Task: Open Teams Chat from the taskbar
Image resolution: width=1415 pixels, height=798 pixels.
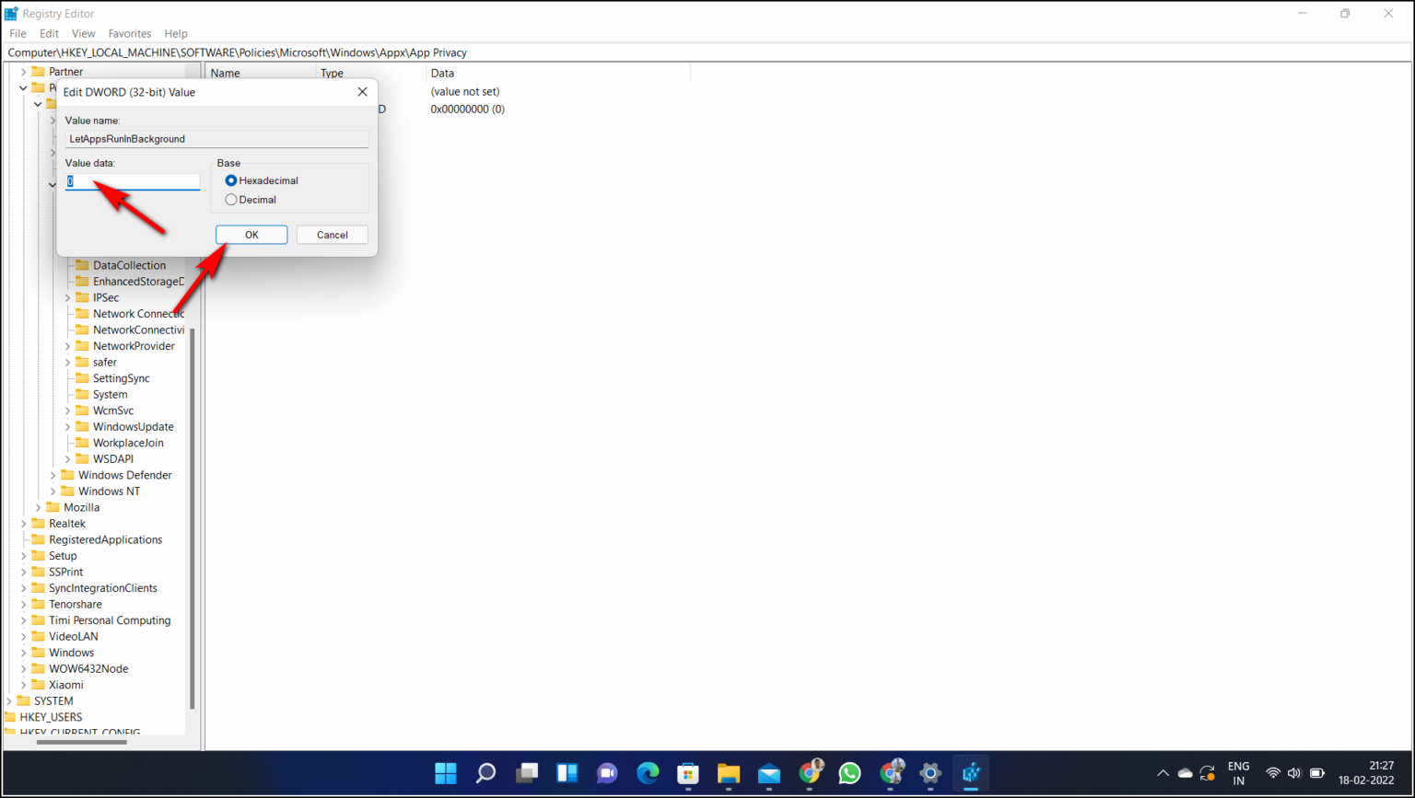Action: 607,773
